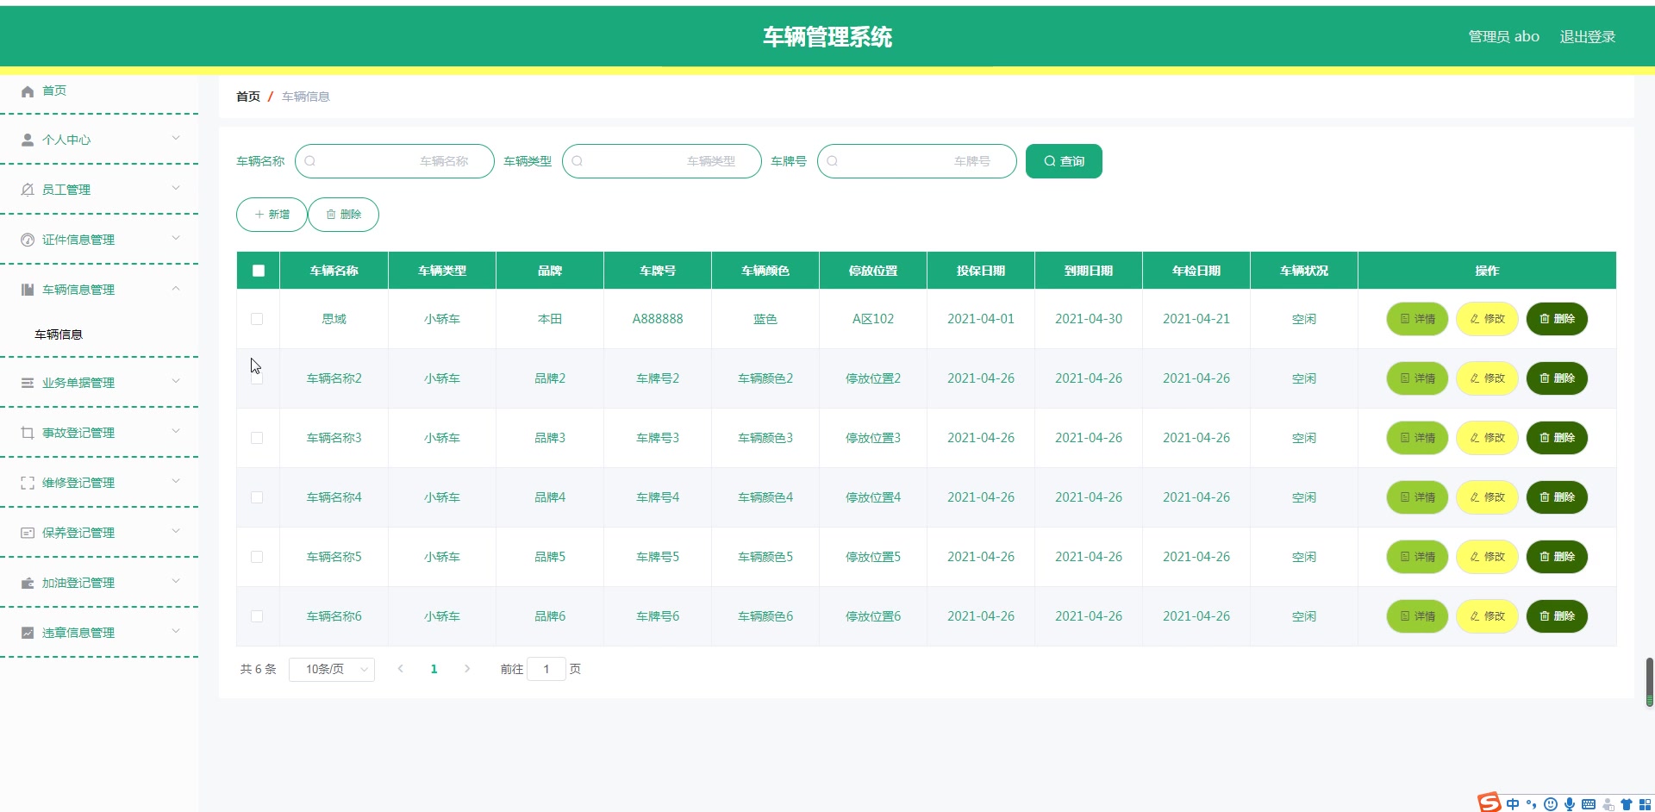Click the Sogou soft keyboard icon
The height and width of the screenshot is (812, 1655).
(x=1589, y=804)
